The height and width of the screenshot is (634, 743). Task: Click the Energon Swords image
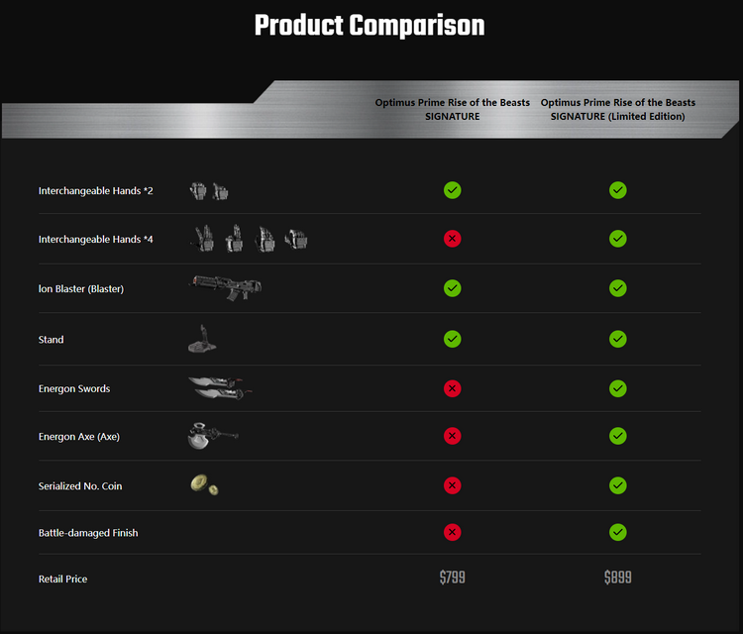[x=220, y=387]
